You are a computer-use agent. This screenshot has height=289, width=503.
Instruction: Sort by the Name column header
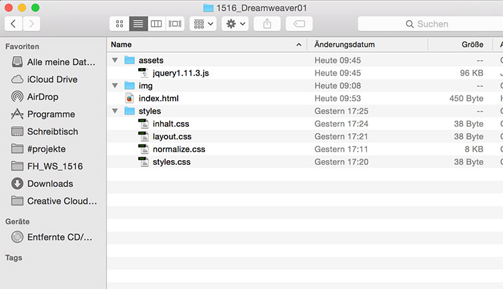pos(200,44)
